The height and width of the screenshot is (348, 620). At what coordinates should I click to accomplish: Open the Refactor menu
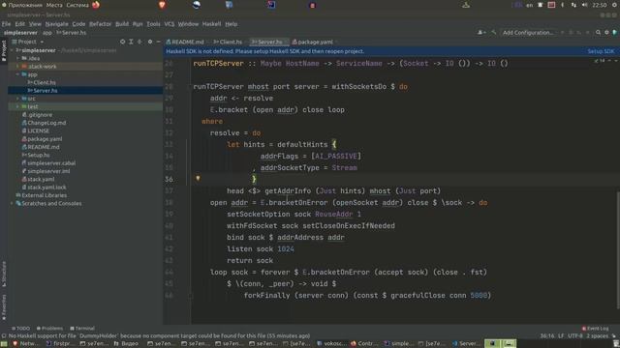100,23
